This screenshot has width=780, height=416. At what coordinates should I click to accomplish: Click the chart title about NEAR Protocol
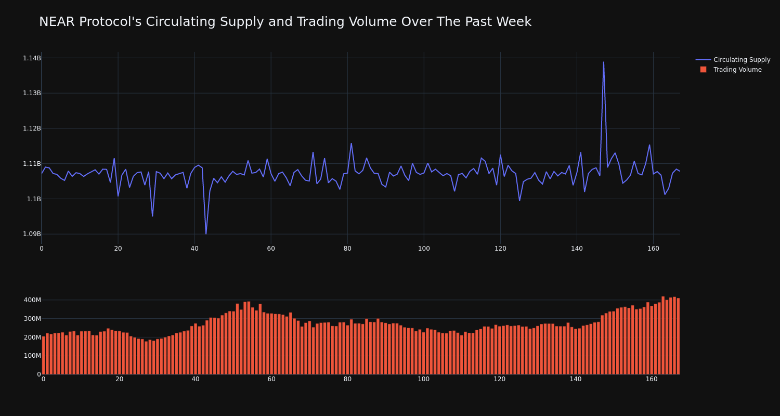point(285,22)
